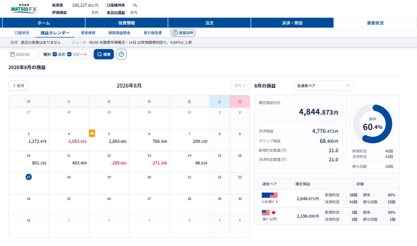The width and height of the screenshot is (417, 246).
Task: Switch to the 損益カレンダー sub-tab
Action: pos(55,33)
